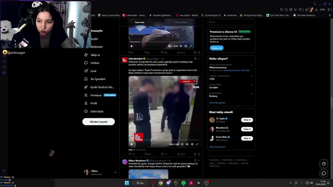This screenshot has height=187, width=333.
Task: Open Spotify from the taskbar
Action: click(183, 183)
